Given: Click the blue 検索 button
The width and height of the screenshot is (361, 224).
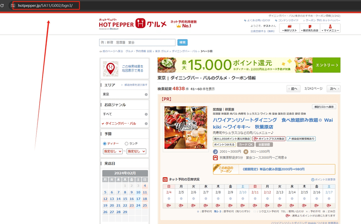Looking at the screenshot, I should click(x=182, y=42).
